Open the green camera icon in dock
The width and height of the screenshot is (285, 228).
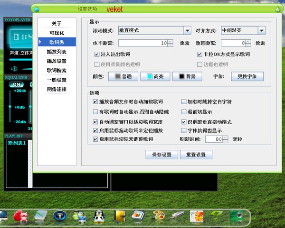click(236, 216)
